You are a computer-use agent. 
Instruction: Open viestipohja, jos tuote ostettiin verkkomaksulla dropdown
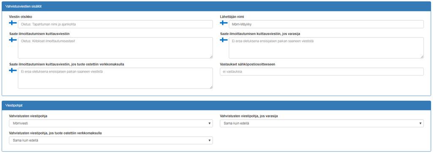[111, 140]
